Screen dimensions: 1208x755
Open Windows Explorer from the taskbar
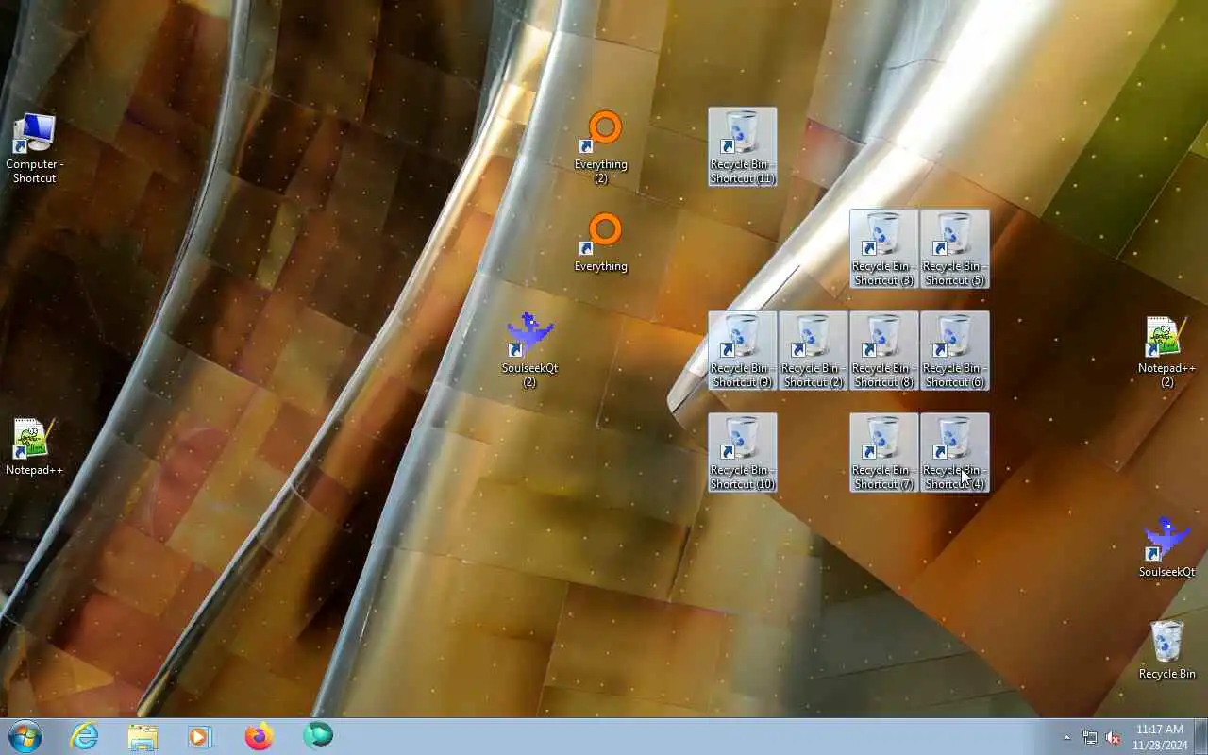pos(143,736)
